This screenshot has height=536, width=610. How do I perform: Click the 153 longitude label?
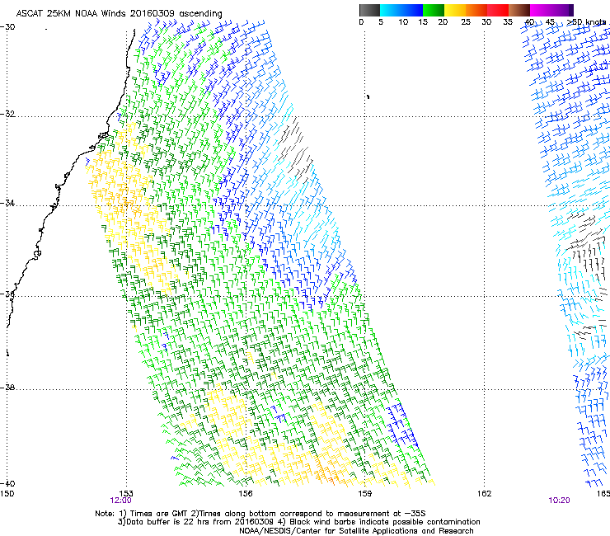point(126,494)
